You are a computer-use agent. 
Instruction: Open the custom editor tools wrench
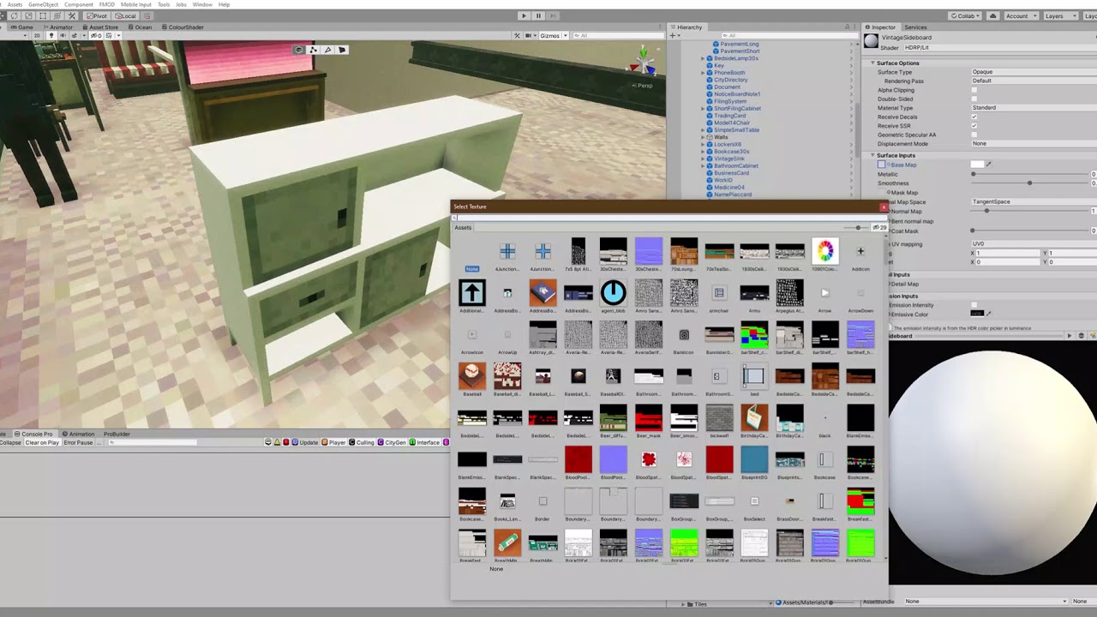72,16
